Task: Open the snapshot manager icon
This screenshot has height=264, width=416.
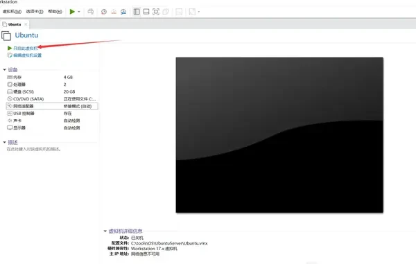Action: coord(123,12)
